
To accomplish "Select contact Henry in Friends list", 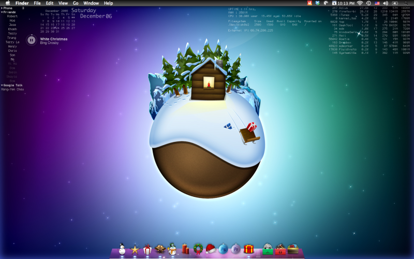I will pyautogui.click(x=12, y=46).
